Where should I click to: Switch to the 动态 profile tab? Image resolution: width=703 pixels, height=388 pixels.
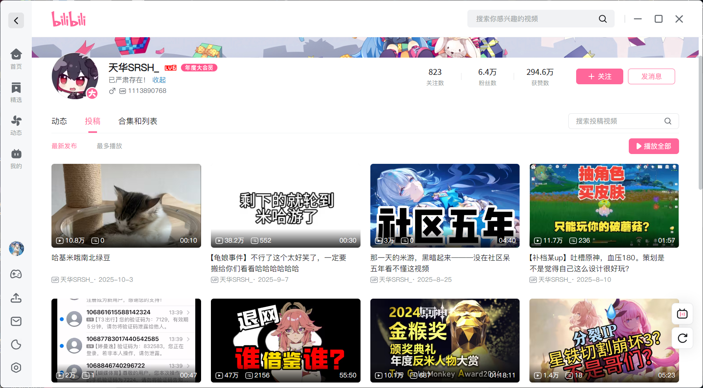(x=59, y=121)
